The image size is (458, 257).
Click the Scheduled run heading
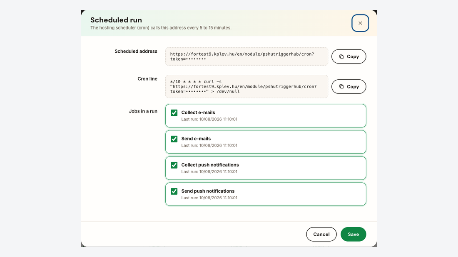116,20
